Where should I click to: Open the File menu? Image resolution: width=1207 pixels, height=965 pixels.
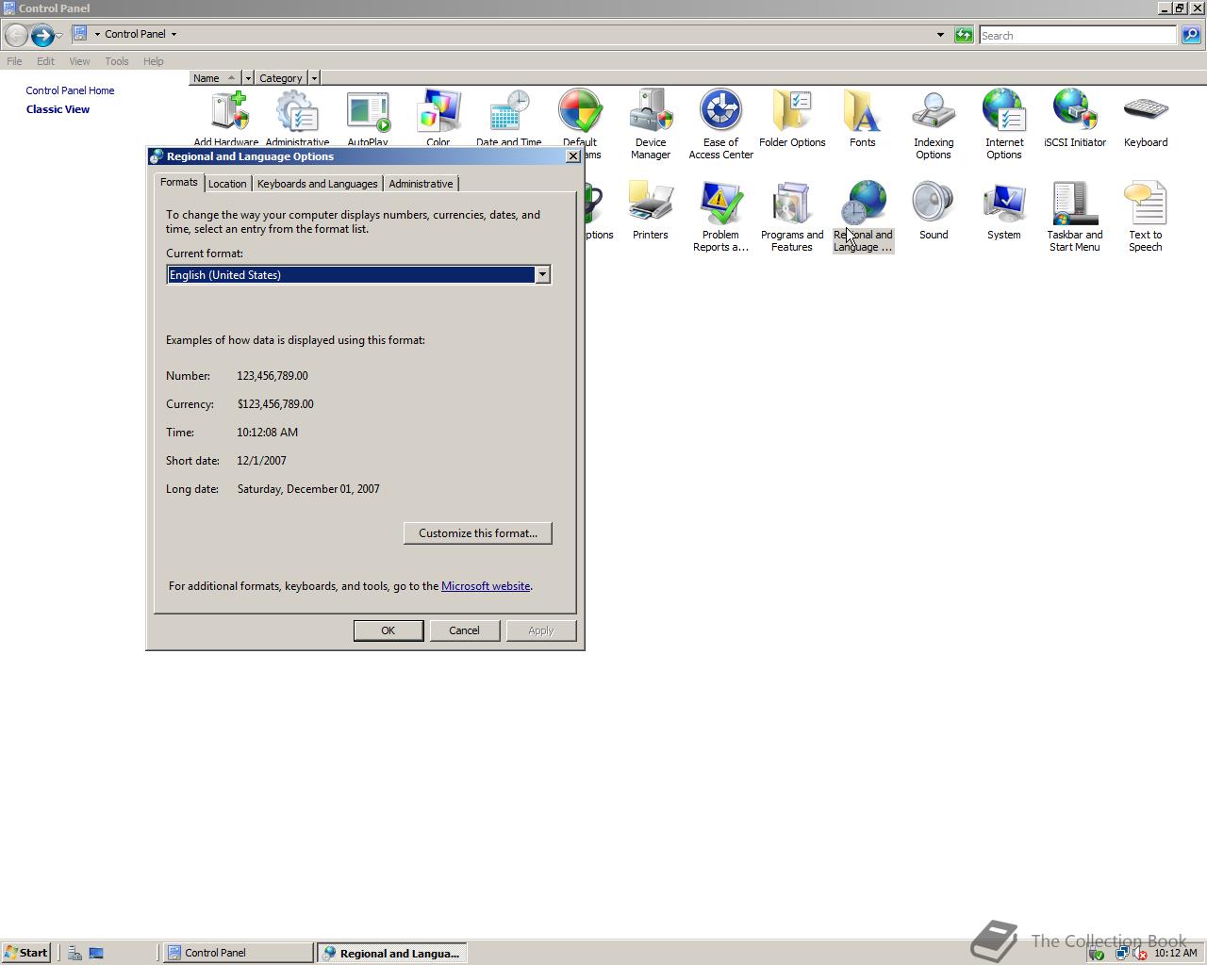(x=14, y=61)
